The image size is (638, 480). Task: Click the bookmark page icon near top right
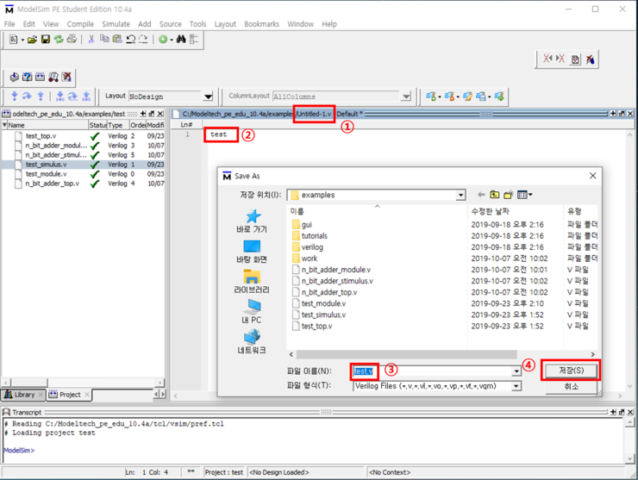(x=575, y=59)
